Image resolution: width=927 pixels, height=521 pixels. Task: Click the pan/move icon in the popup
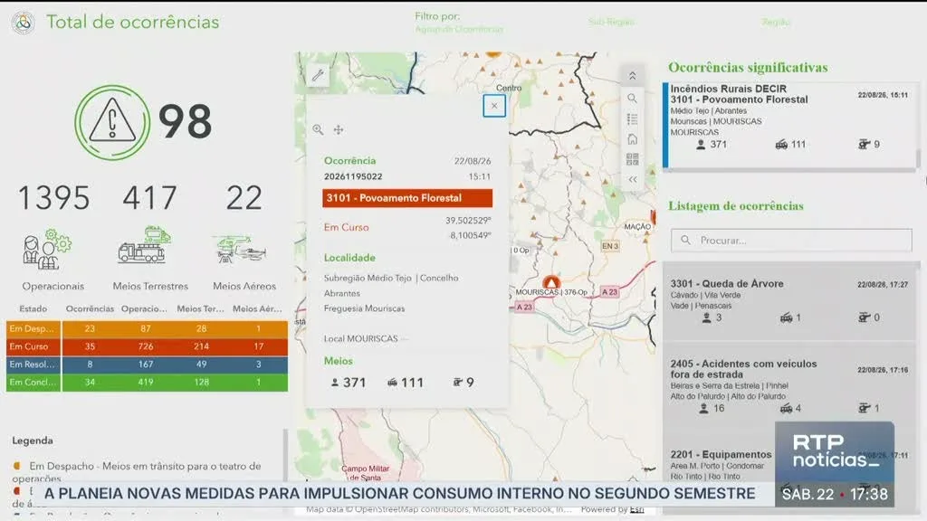[x=339, y=129]
